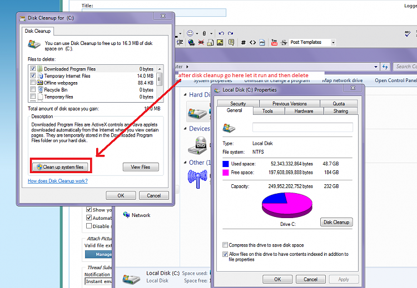Click the View Files button

(141, 167)
